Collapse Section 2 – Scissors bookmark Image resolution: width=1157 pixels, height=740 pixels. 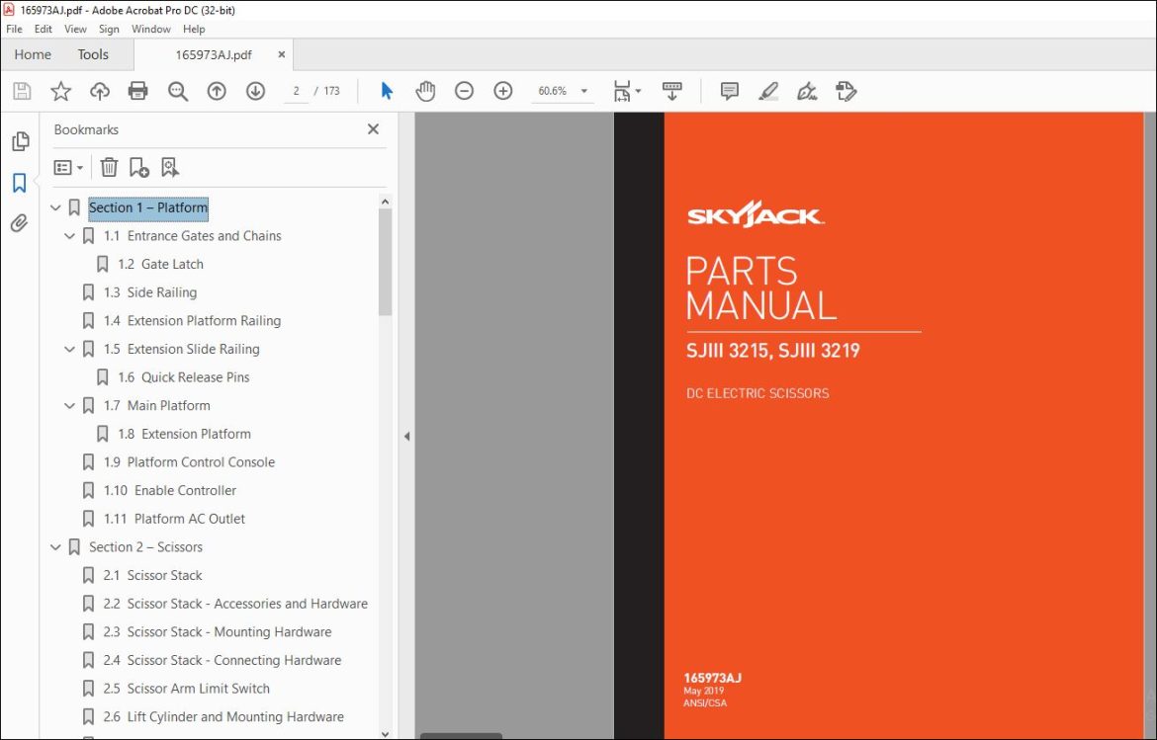click(x=55, y=547)
